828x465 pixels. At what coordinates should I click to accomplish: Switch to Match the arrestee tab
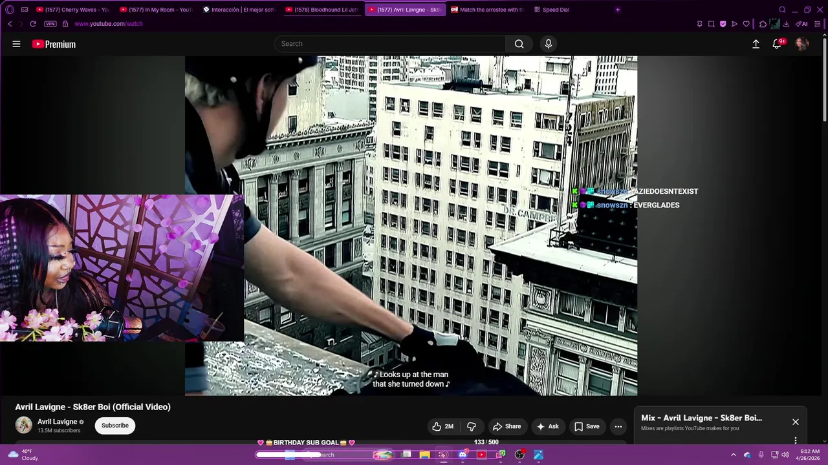(488, 10)
